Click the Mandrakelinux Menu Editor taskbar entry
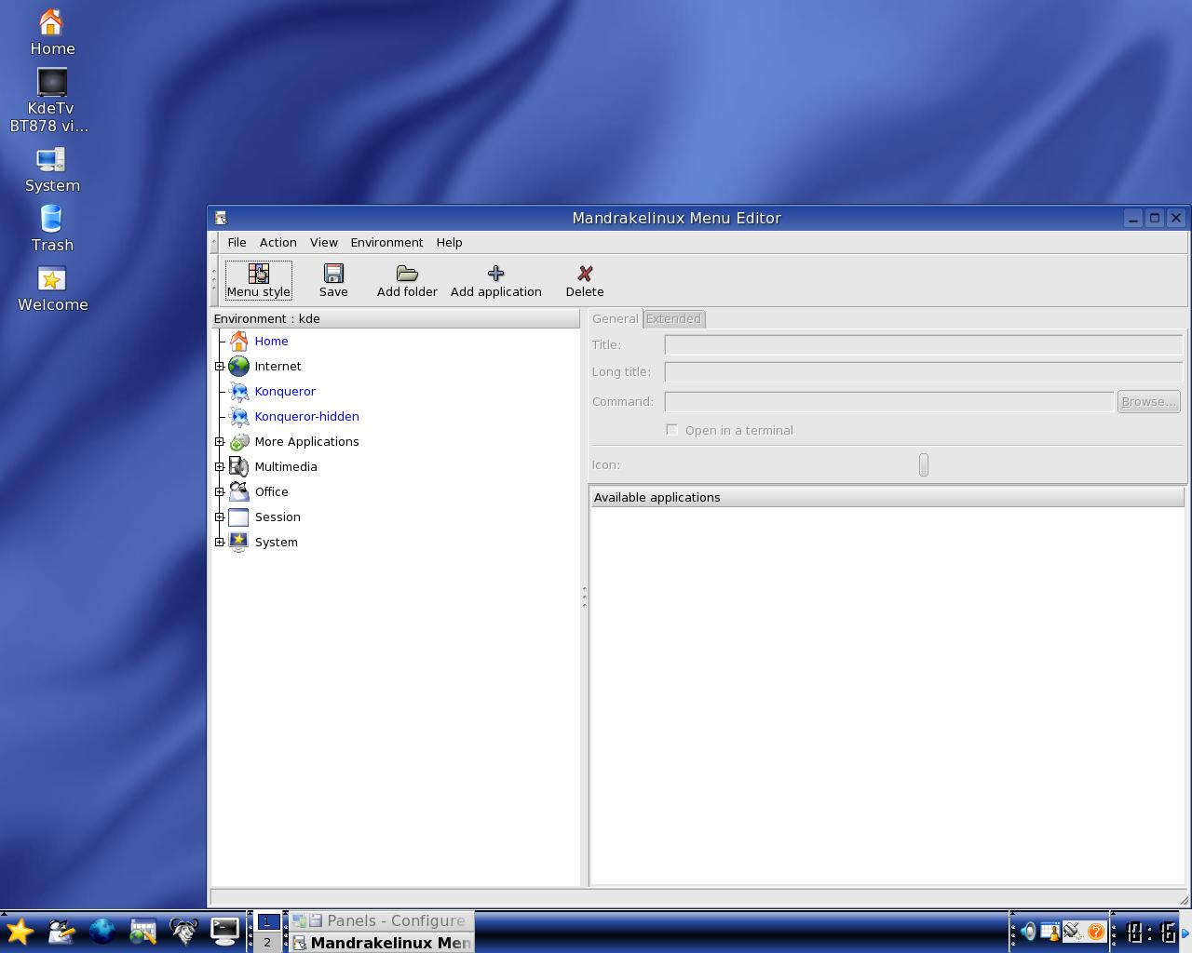1192x953 pixels. pos(381,943)
